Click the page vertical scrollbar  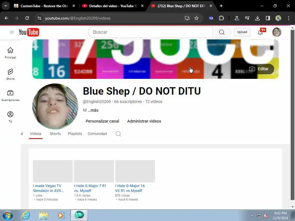(292, 115)
